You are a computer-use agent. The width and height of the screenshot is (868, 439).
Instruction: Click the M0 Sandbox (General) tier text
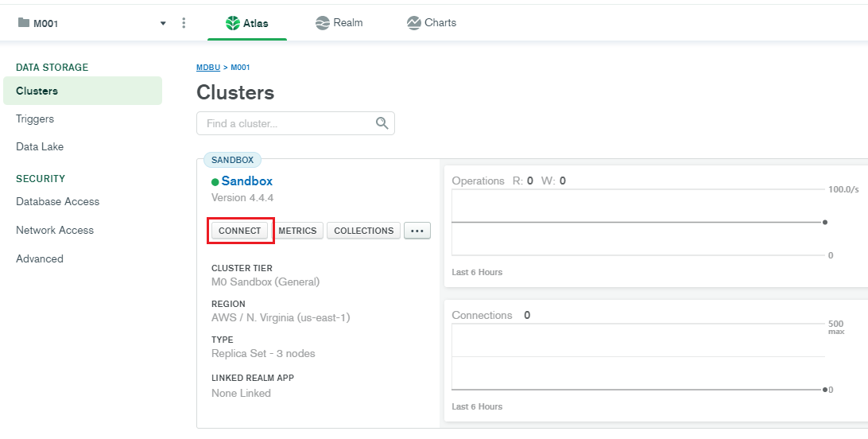265,282
